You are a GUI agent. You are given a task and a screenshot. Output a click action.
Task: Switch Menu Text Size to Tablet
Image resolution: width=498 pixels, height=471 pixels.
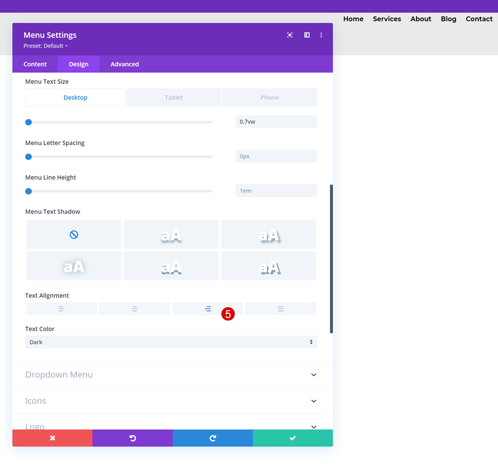click(174, 97)
